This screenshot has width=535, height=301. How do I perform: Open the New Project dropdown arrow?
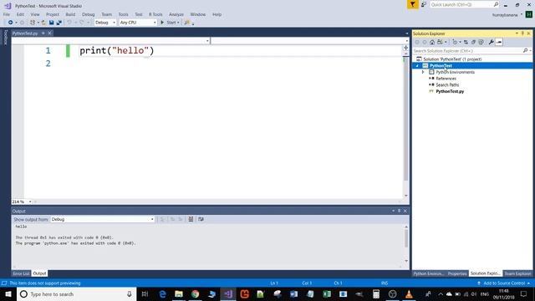click(38, 23)
